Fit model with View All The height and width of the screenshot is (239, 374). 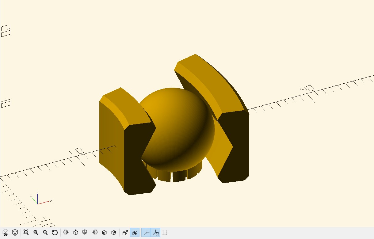click(26, 233)
